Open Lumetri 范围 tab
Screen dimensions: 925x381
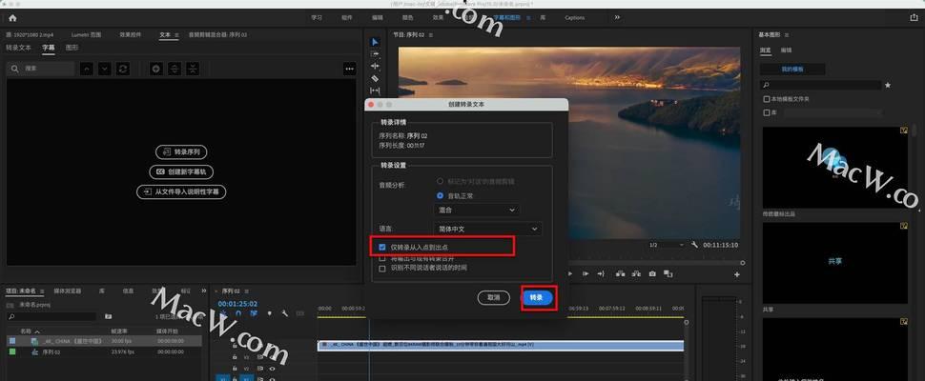86,34
